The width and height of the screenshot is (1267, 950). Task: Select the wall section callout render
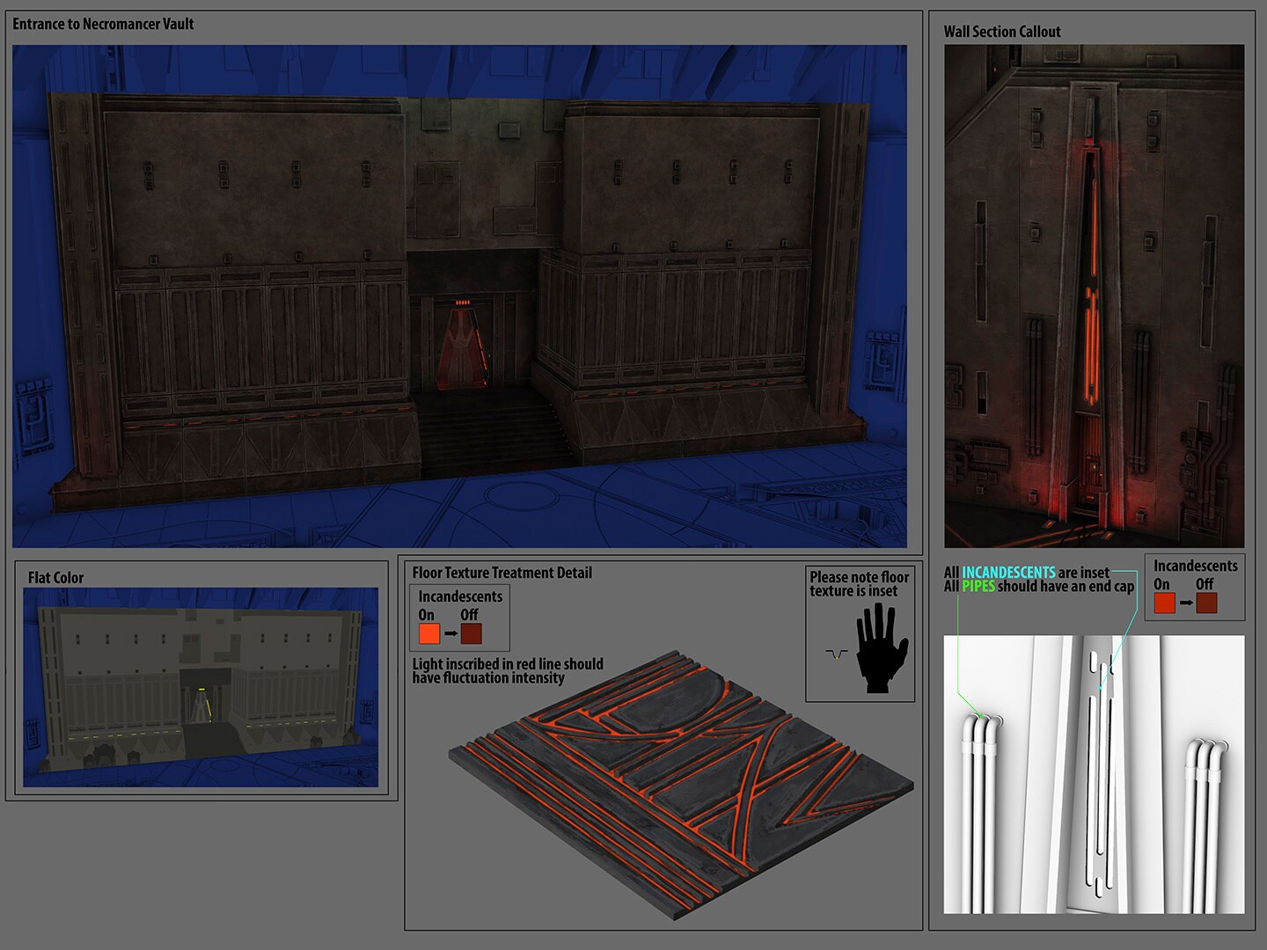[1094, 296]
